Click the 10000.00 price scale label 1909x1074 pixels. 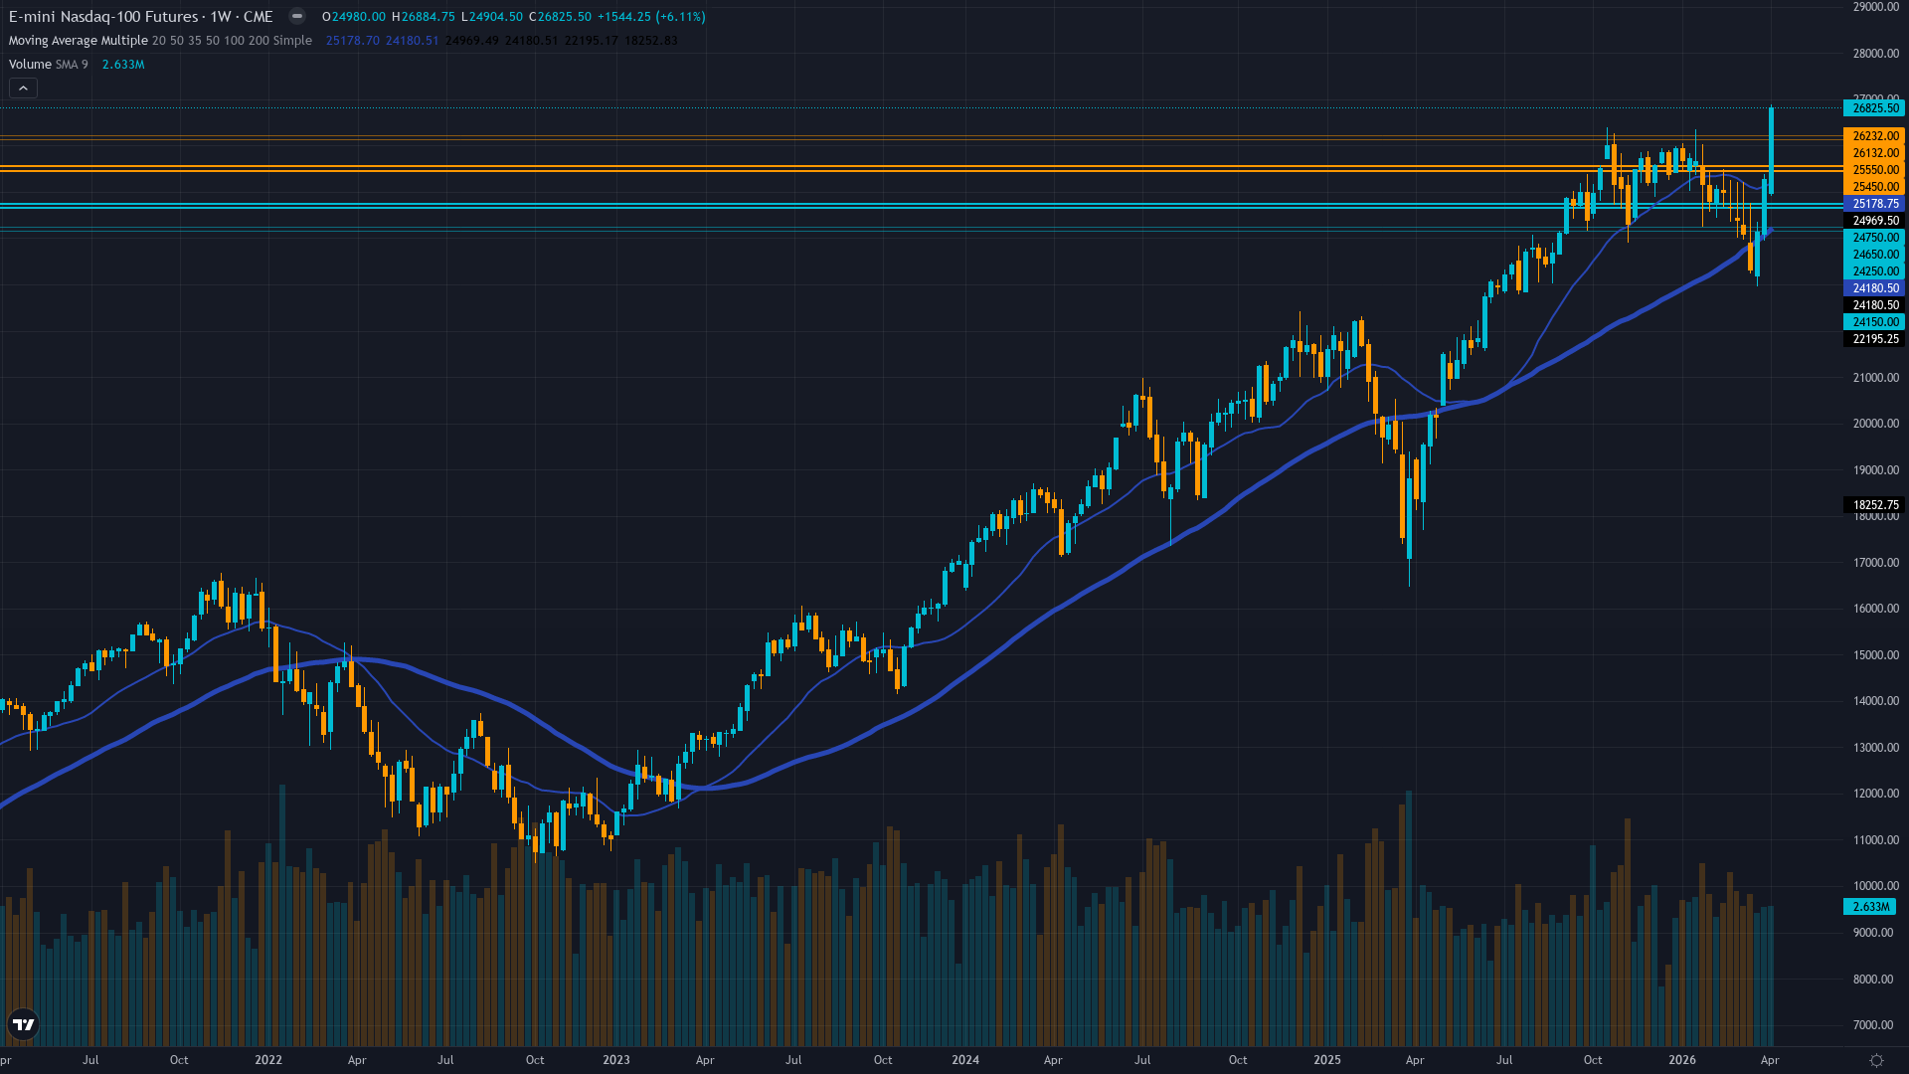tap(1875, 886)
